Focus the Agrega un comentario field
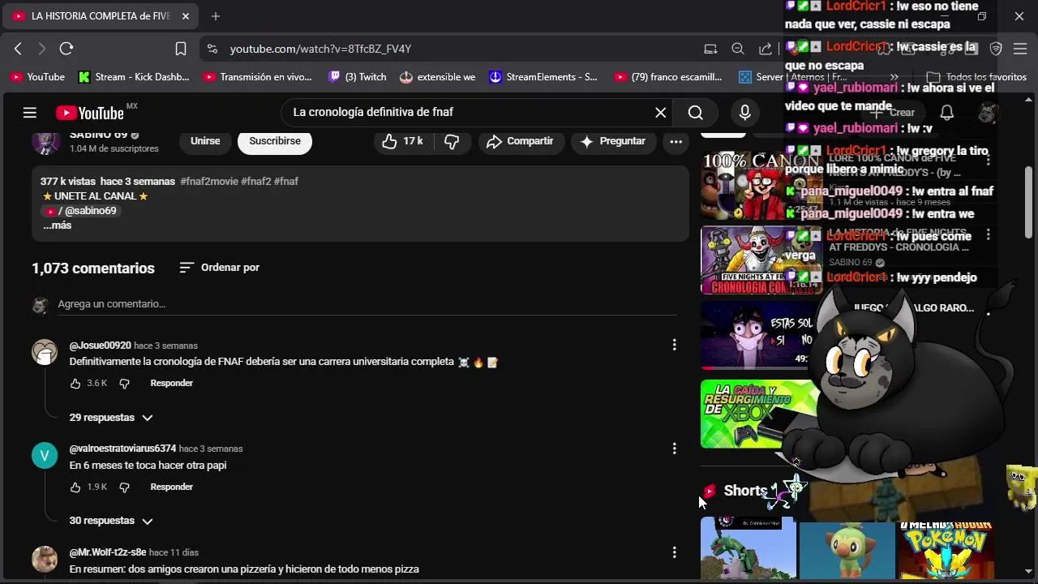The image size is (1038, 584). [367, 304]
